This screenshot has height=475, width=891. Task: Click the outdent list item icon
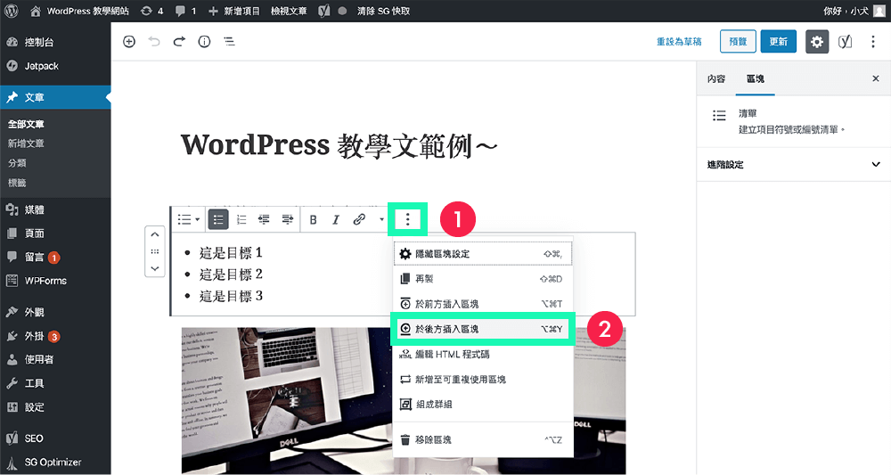[x=265, y=219]
